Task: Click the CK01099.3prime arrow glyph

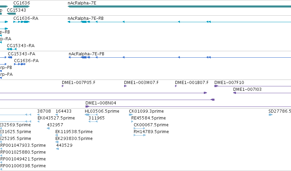Action: (131, 115)
